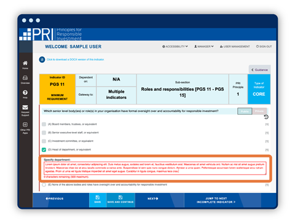Click the PRI Principle 1 cell
Image resolution: width=295 pixels, height=223 pixels.
click(238, 89)
